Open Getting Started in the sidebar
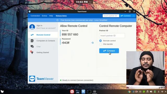The image size is (167, 94). [x=43, y=52]
